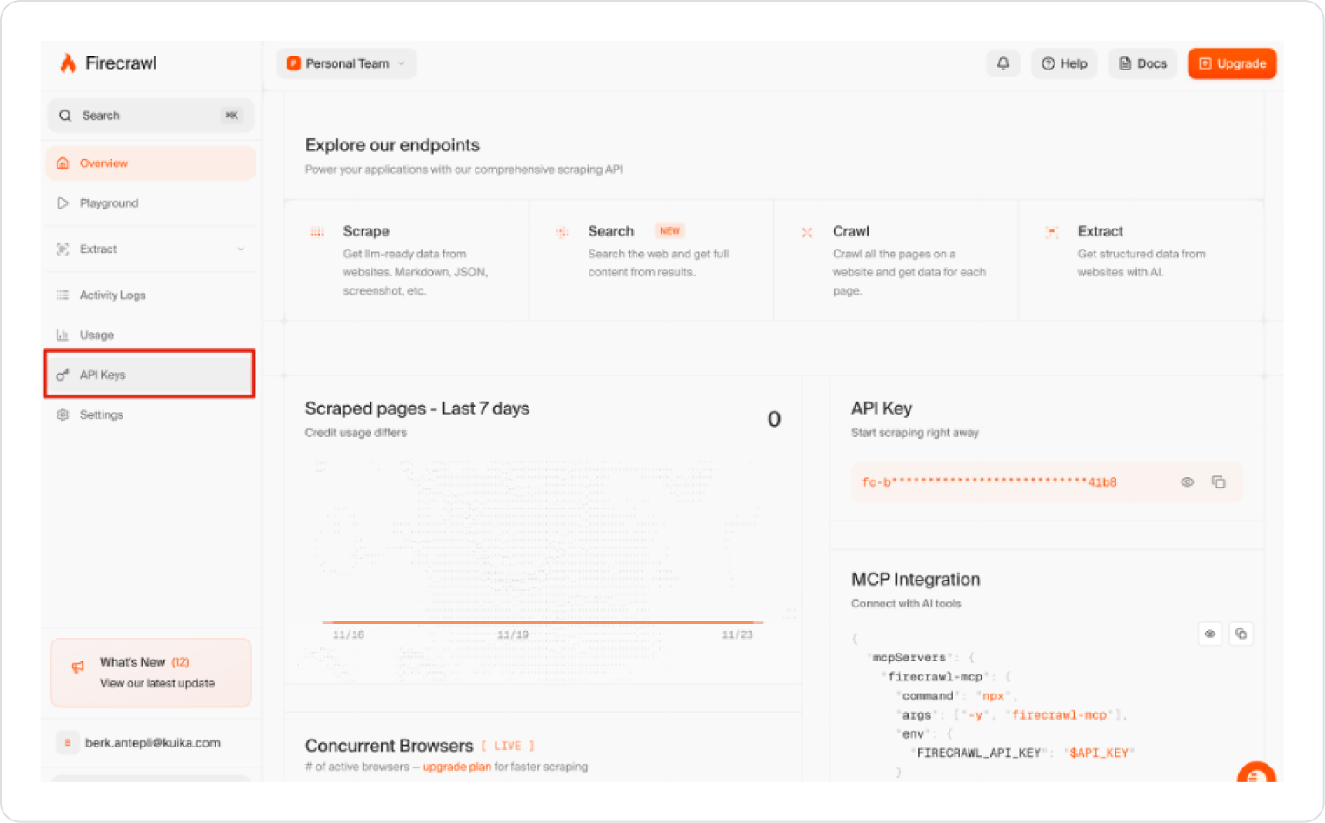Open the Docs link
The image size is (1325, 823).
(1142, 63)
